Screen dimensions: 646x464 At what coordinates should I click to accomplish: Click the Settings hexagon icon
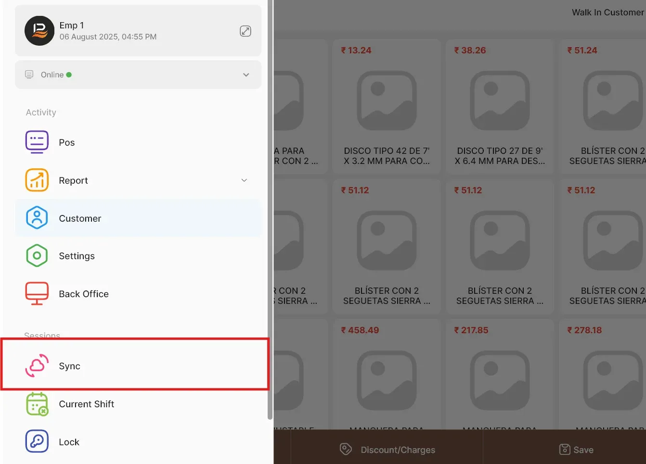coord(37,256)
